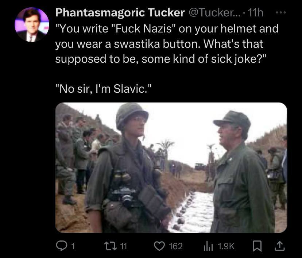302x258 pixels.
Task: Like the tweet with the heart icon
Action: pyautogui.click(x=159, y=246)
